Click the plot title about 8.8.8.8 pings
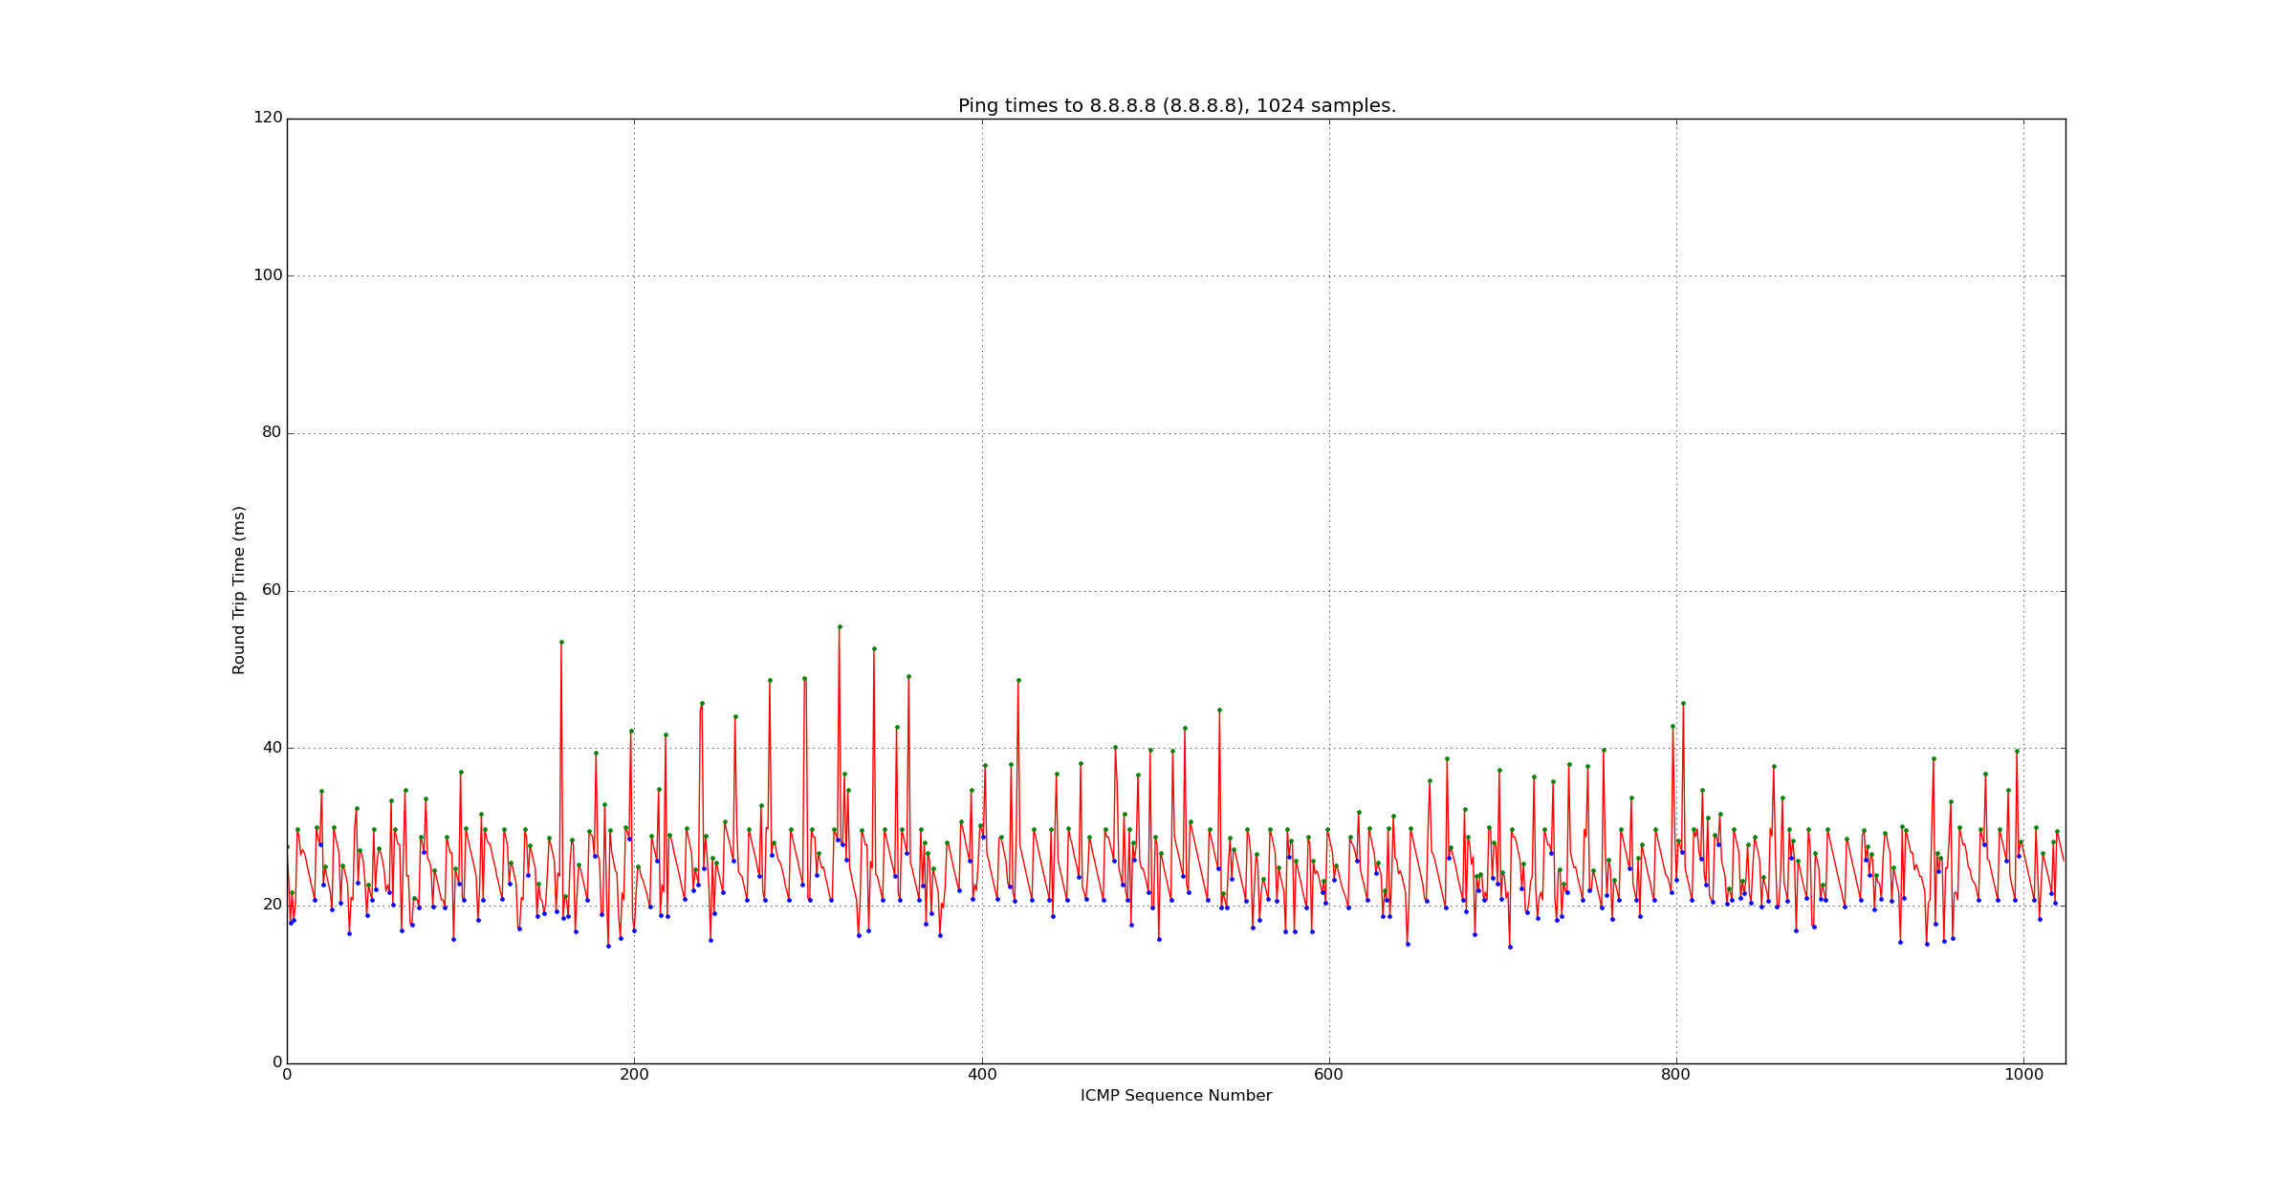Viewport: 2295px width, 1181px height. (x=1176, y=106)
